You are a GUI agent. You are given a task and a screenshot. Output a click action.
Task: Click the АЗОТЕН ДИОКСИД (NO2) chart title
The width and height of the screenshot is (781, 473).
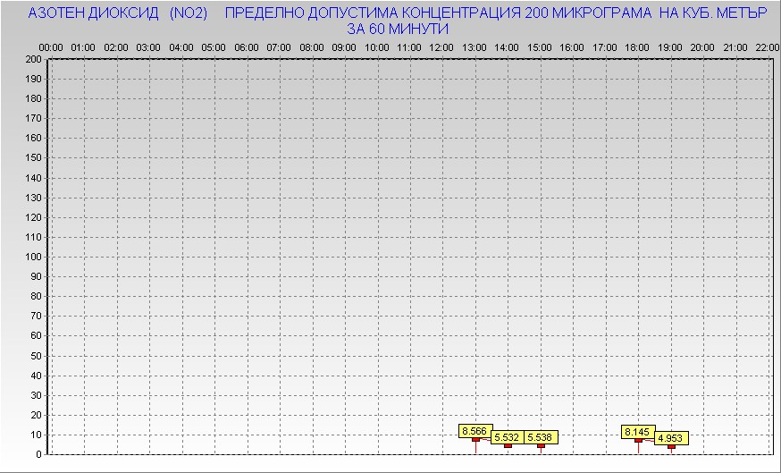click(x=118, y=13)
